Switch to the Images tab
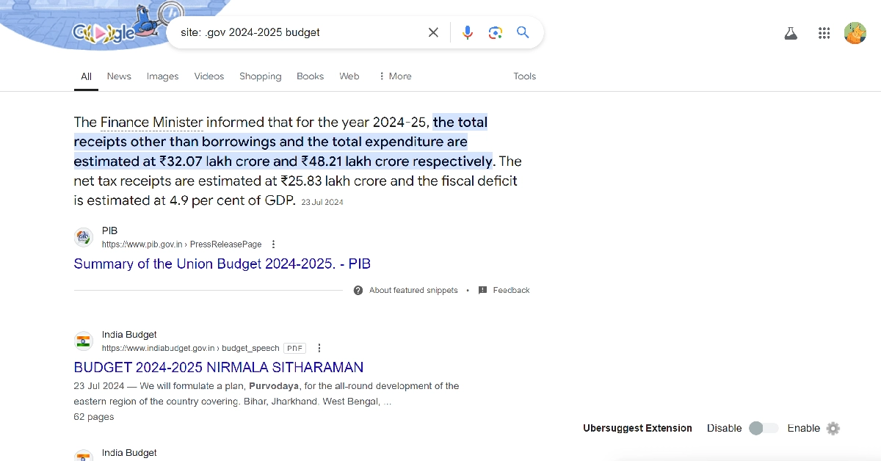This screenshot has width=881, height=461. pyautogui.click(x=162, y=76)
